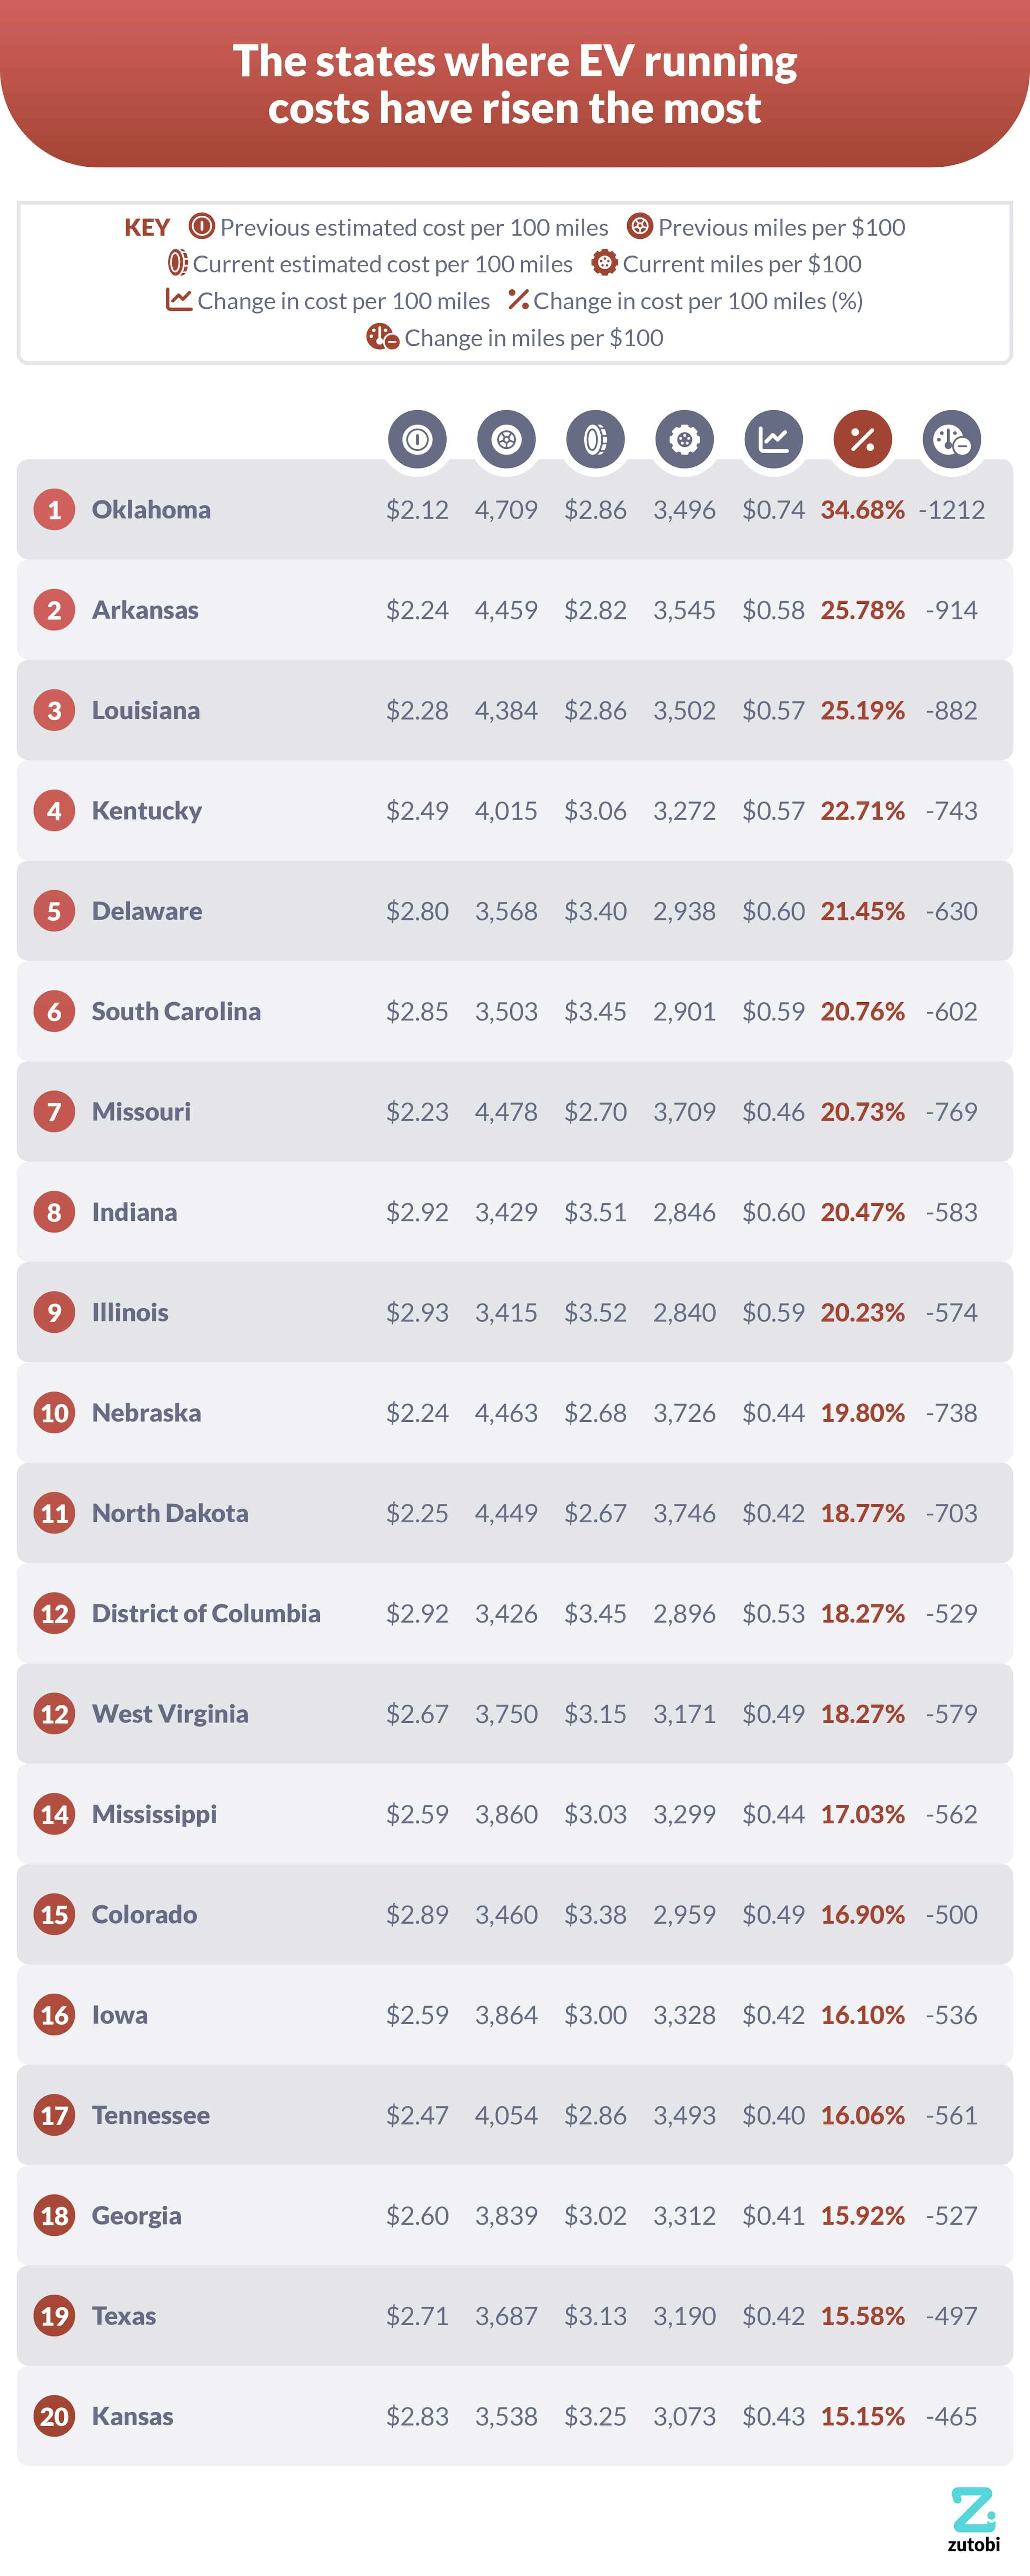
Task: Click Delaware's -630 miles change value
Action: coord(951,911)
